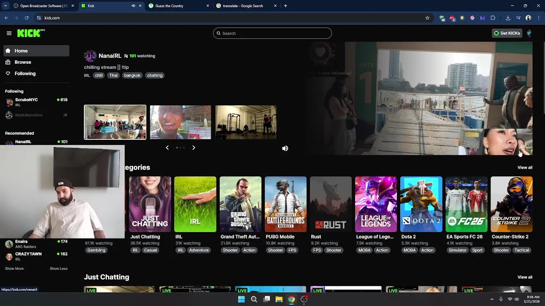Switch to the Guess the Country tab
Screen dimensions: 545x306
click(179, 6)
